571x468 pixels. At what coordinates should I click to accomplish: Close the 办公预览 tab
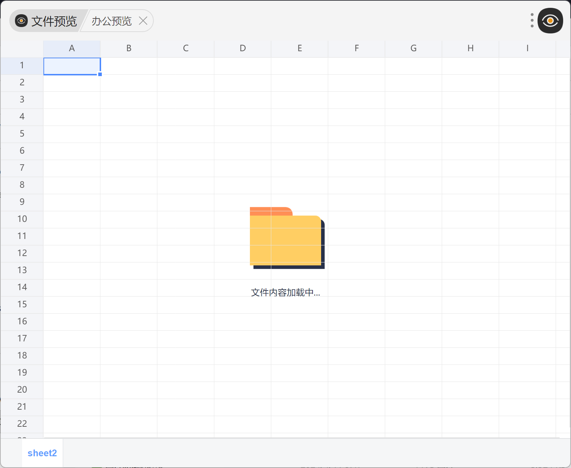pos(143,21)
